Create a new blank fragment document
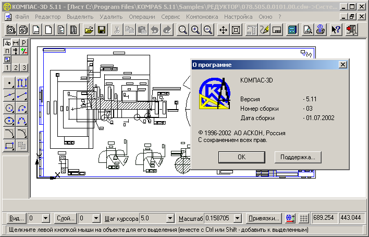Image resolution: width=369 pixels, height=237 pixels. pyautogui.click(x=48, y=30)
